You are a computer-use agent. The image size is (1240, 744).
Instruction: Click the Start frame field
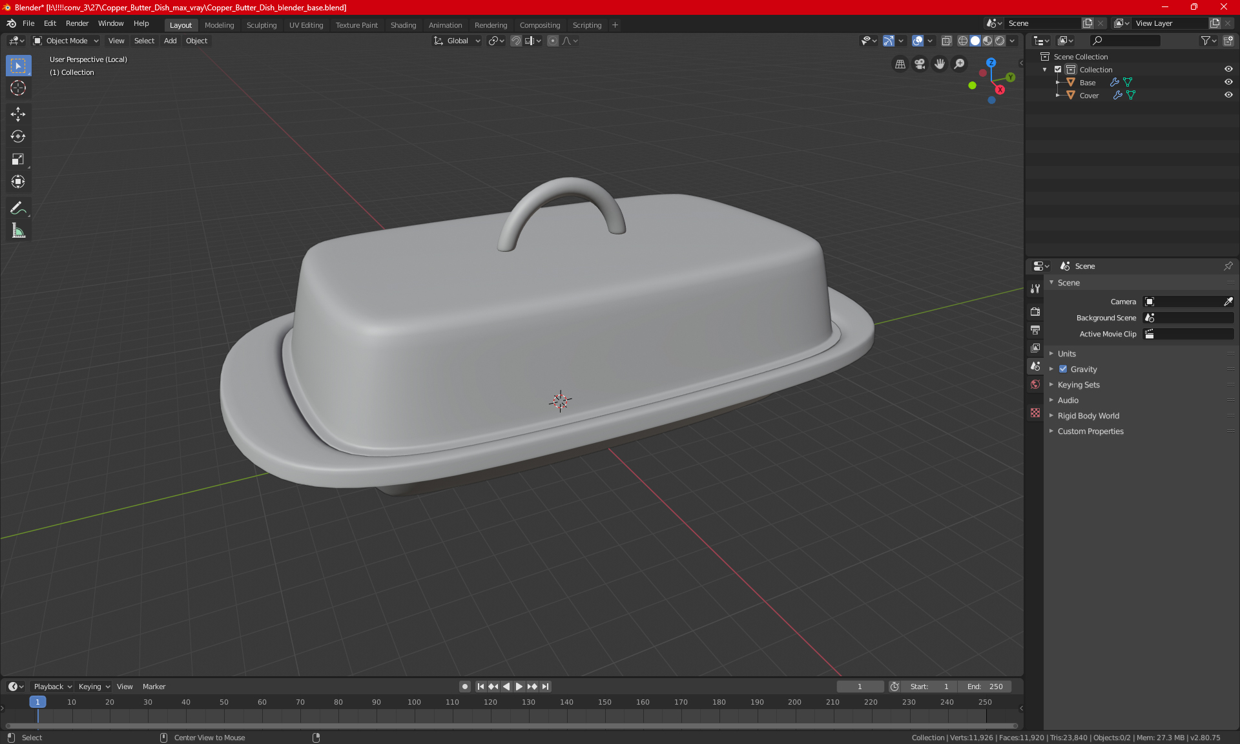929,687
